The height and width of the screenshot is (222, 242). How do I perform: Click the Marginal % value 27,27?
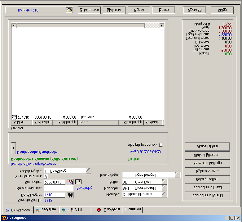[x=227, y=24]
